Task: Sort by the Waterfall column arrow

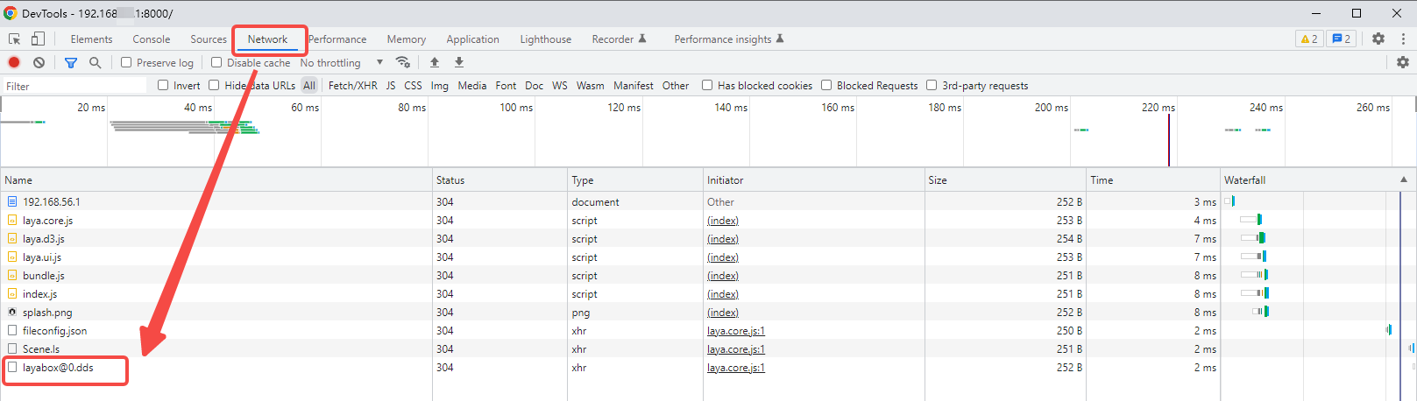Action: coord(1404,179)
